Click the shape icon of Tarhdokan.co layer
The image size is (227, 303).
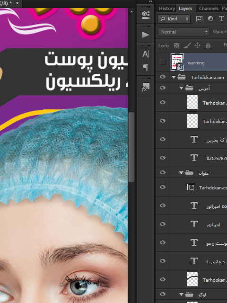coord(191,187)
